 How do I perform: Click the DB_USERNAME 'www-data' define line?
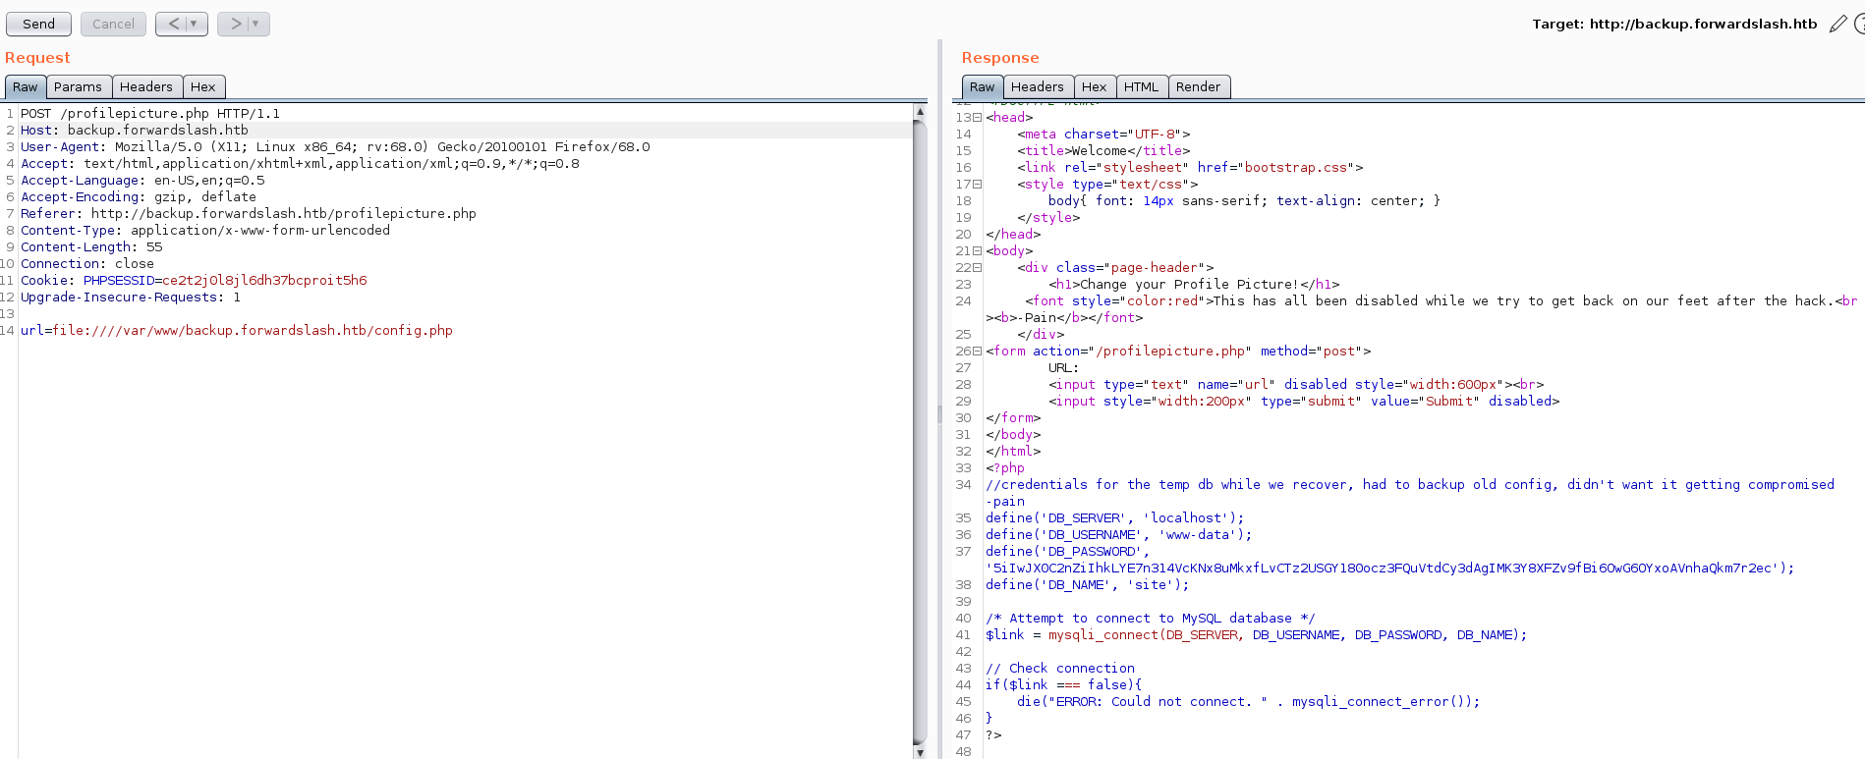click(x=1119, y=534)
